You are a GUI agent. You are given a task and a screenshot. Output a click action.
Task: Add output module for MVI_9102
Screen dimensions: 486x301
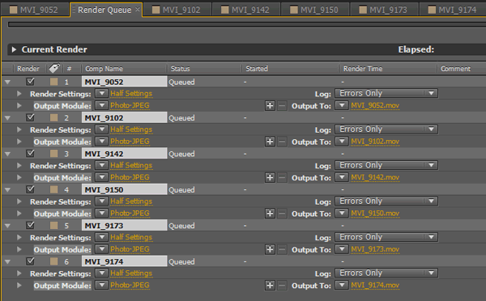[270, 142]
